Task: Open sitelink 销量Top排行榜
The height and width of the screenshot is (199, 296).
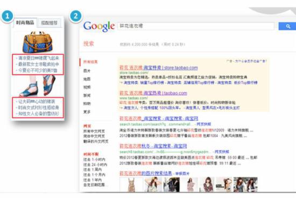Action: click(152, 83)
